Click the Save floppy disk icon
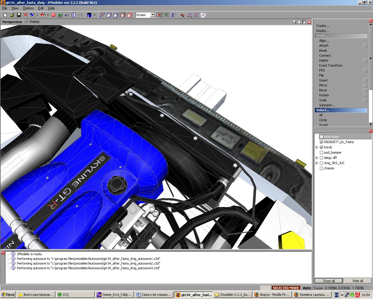This screenshot has height=299, width=373. [19, 15]
